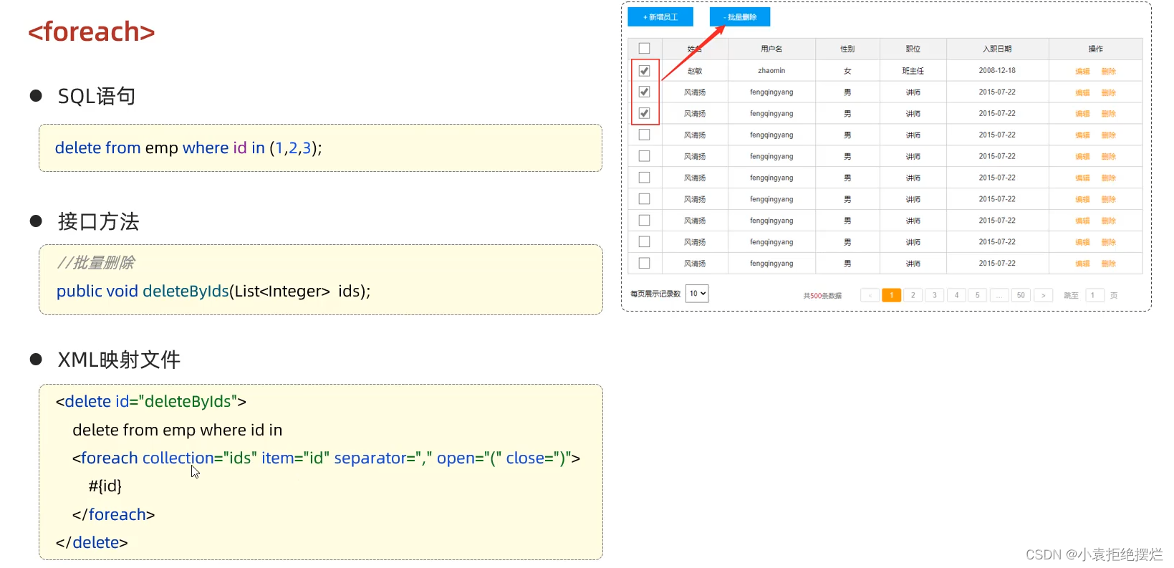Select page 1 in pagination
The height and width of the screenshot is (568, 1174).
click(892, 295)
